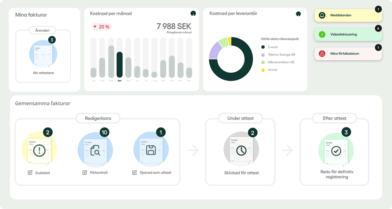Click the Att attestera invoice icon
392x209 pixels.
pos(43,54)
